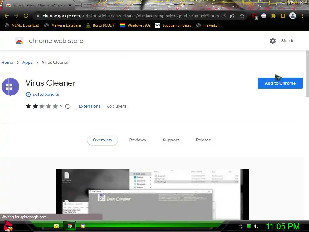The height and width of the screenshot is (232, 309).
Task: Open the uBlock Origin extension icon
Action: pos(254,16)
